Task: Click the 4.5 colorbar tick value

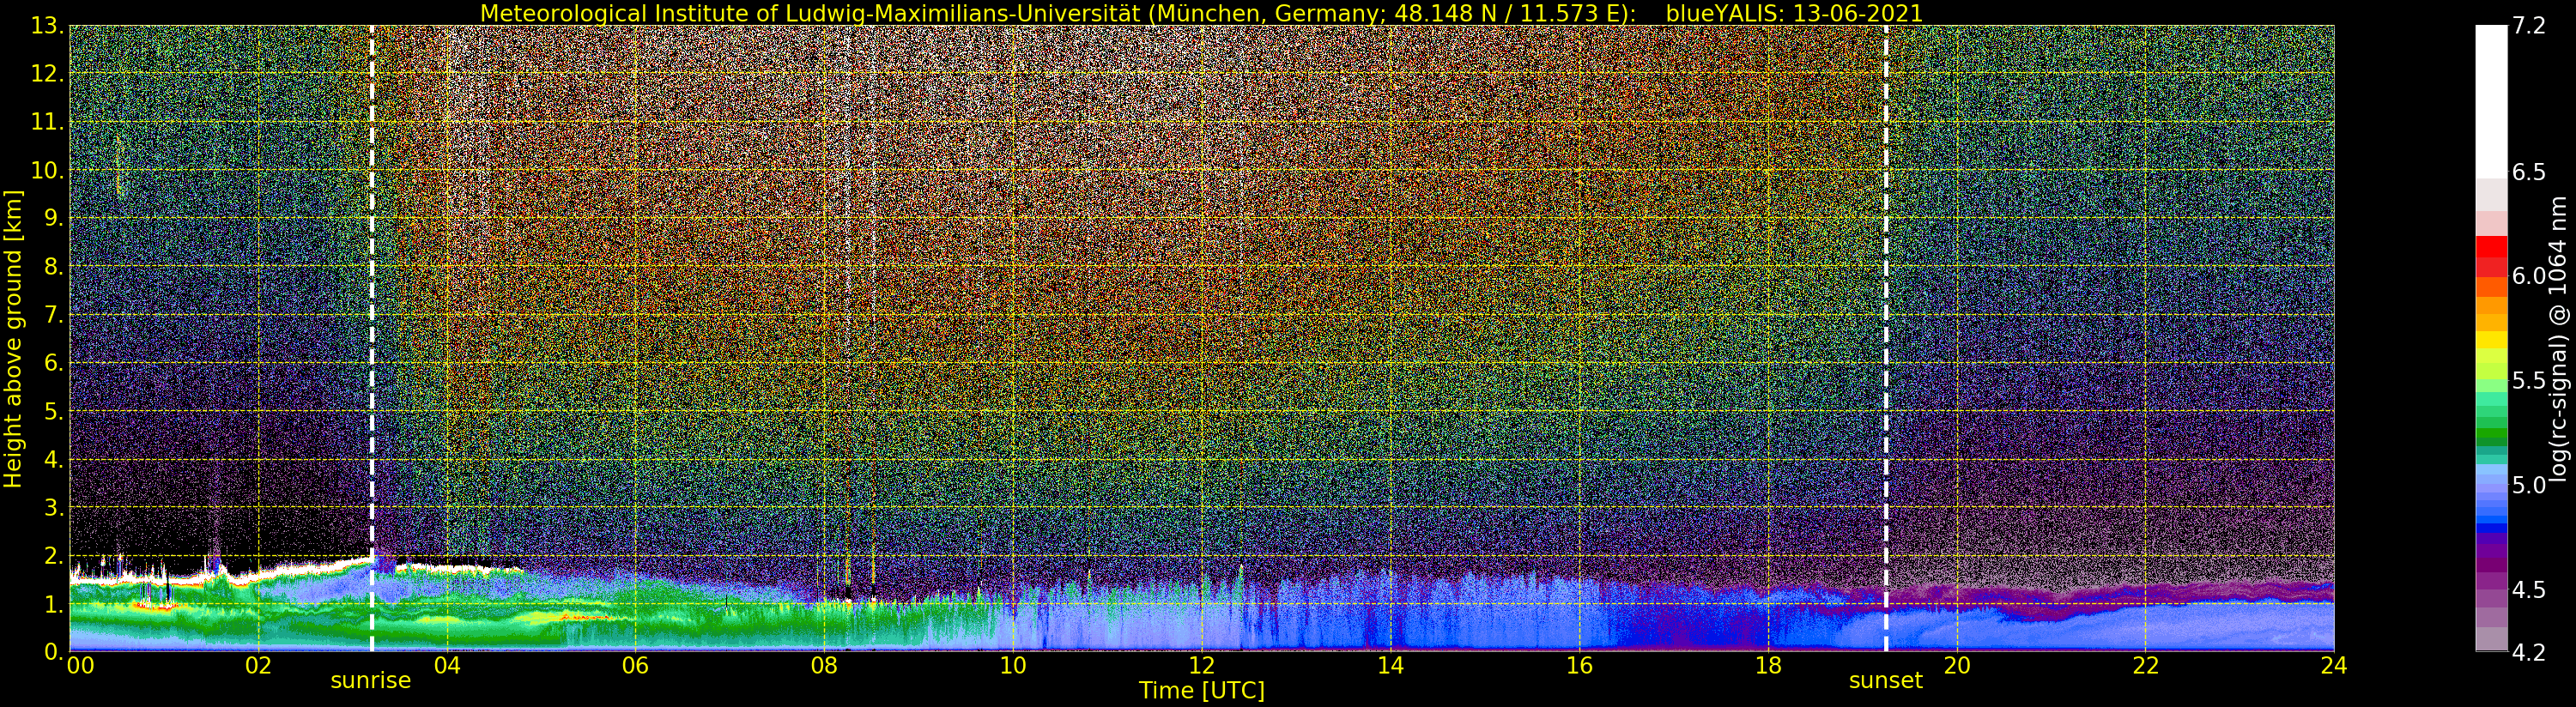Action: pos(2529,590)
